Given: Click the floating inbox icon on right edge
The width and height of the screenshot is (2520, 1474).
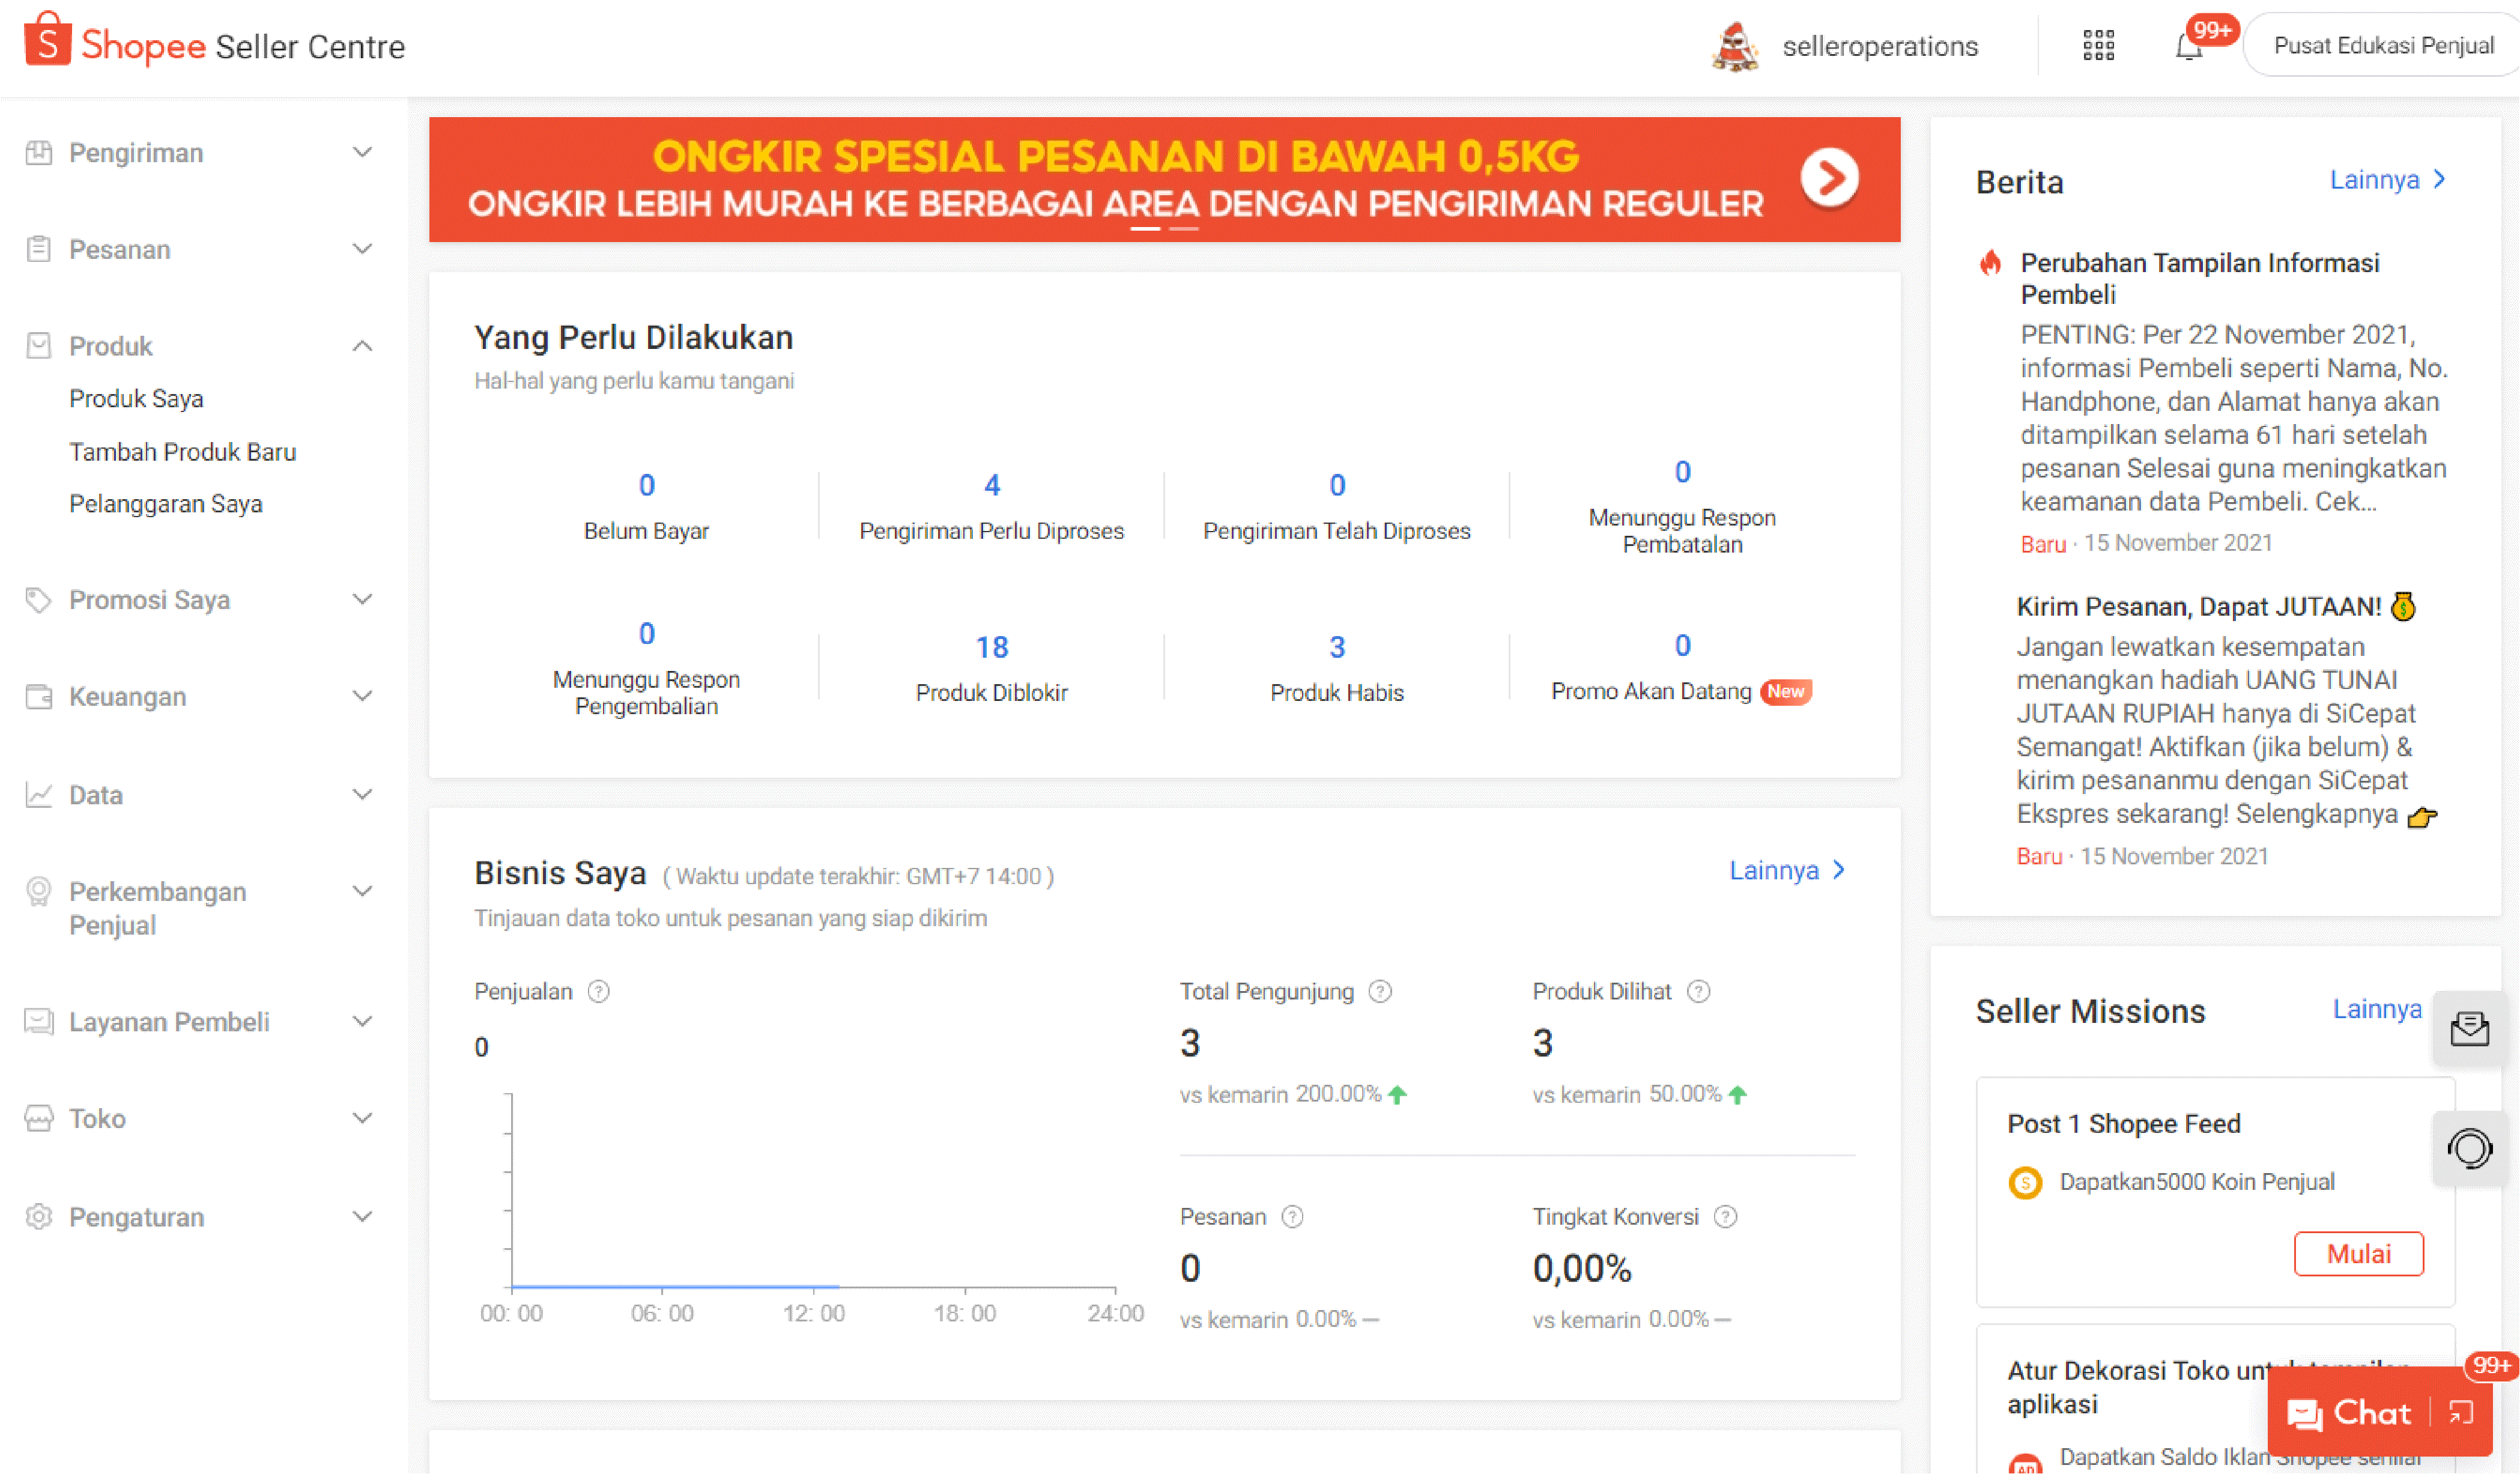Looking at the screenshot, I should [2471, 1029].
